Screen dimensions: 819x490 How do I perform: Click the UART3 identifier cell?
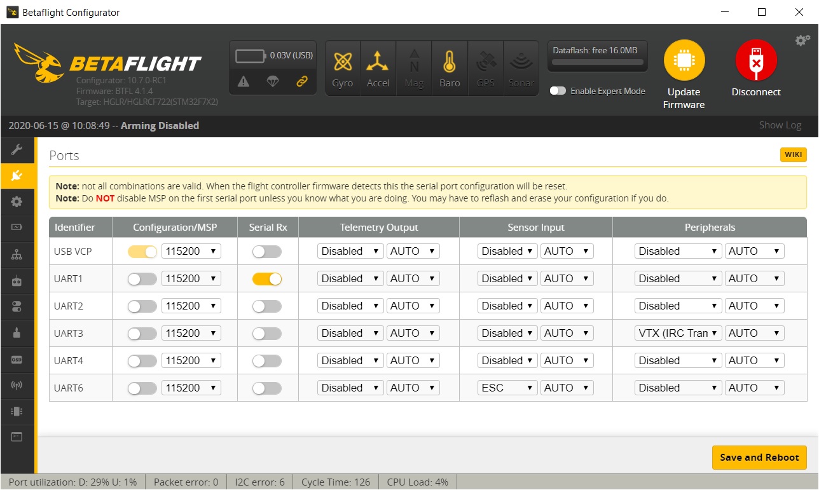[81, 333]
